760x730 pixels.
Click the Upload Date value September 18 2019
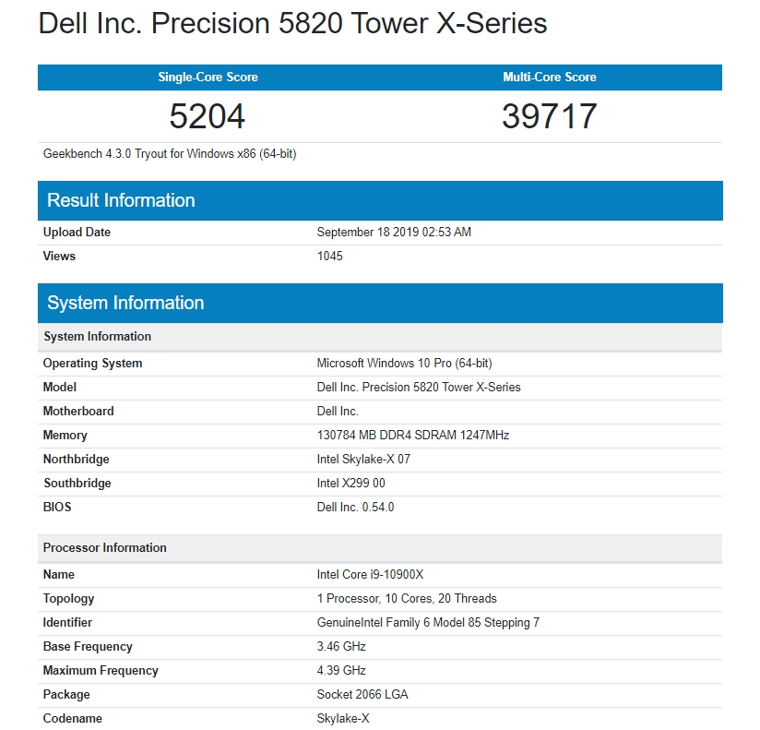tap(394, 233)
